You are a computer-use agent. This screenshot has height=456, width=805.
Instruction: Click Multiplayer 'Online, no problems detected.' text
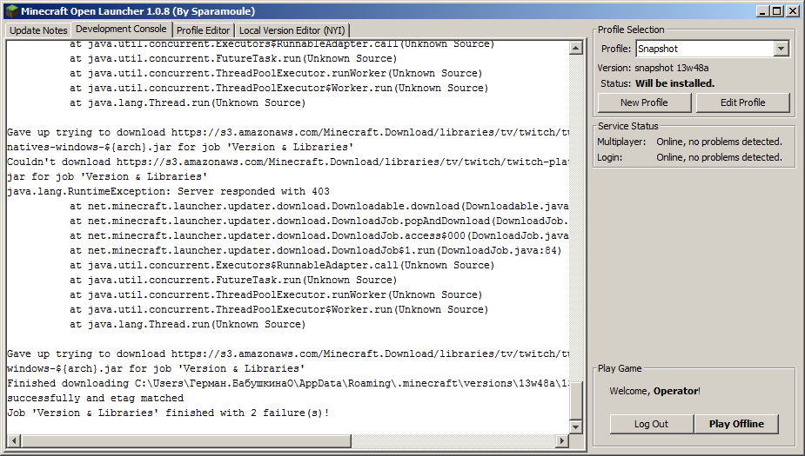[719, 142]
